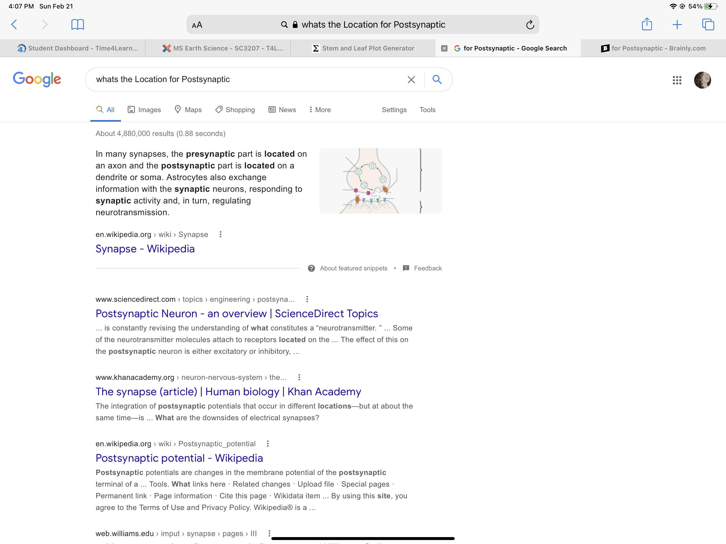Expand the More search filters menu
Viewport: 726px width, 544px height.
tap(320, 110)
